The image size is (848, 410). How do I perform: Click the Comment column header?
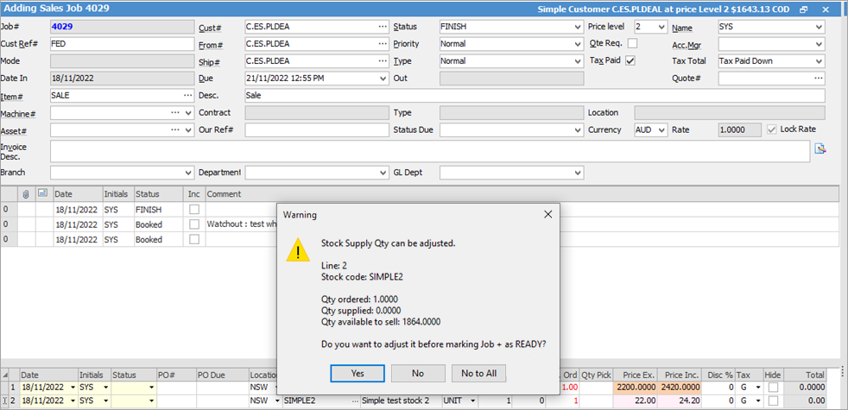224,194
